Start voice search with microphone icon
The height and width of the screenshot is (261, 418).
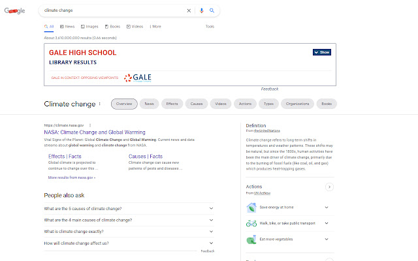click(x=201, y=10)
